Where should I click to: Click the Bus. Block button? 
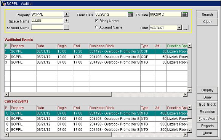[x=207, y=105]
